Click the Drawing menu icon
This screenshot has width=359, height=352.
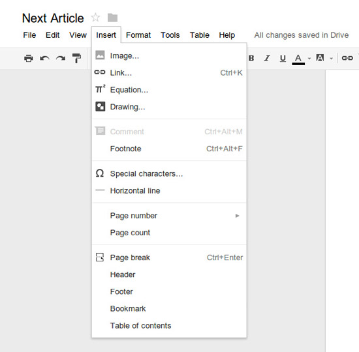click(x=100, y=107)
